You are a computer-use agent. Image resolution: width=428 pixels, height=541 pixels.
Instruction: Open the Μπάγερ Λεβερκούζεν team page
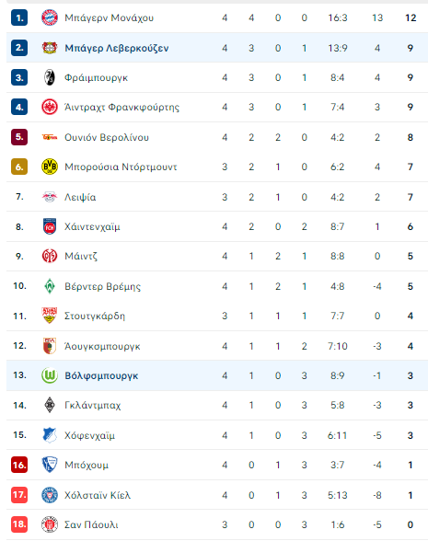tap(117, 48)
